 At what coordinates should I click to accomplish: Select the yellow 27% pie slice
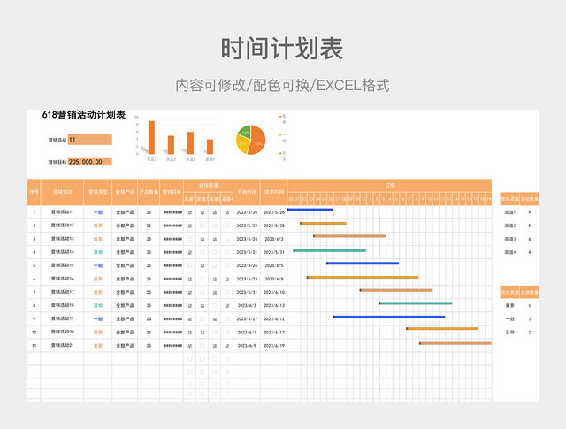pyautogui.click(x=241, y=144)
